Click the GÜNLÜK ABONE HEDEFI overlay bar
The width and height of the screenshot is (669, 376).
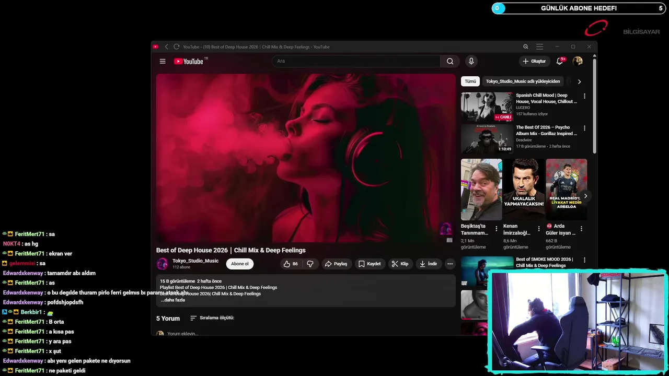(x=579, y=8)
